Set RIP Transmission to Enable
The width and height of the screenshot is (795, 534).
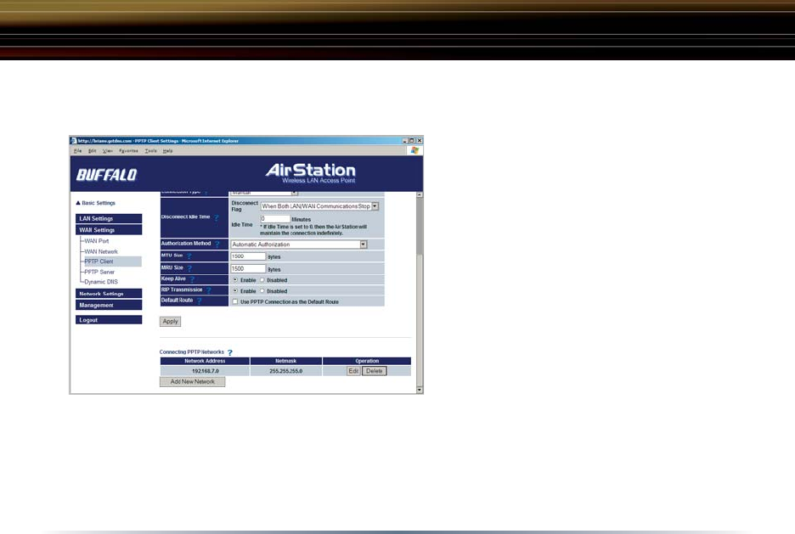(x=235, y=291)
